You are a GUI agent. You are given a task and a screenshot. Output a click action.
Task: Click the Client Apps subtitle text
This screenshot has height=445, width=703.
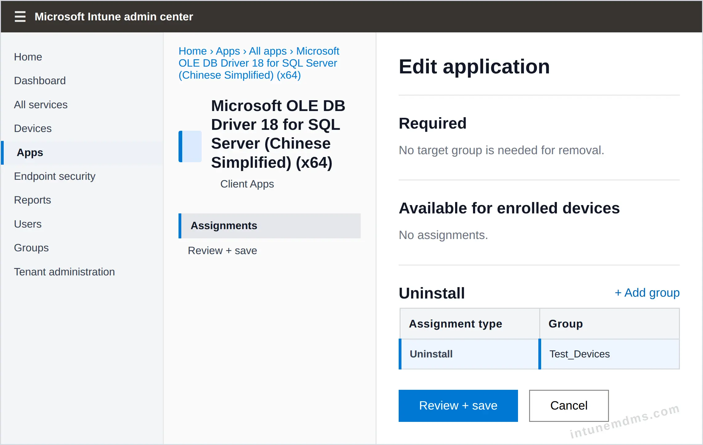pyautogui.click(x=247, y=184)
